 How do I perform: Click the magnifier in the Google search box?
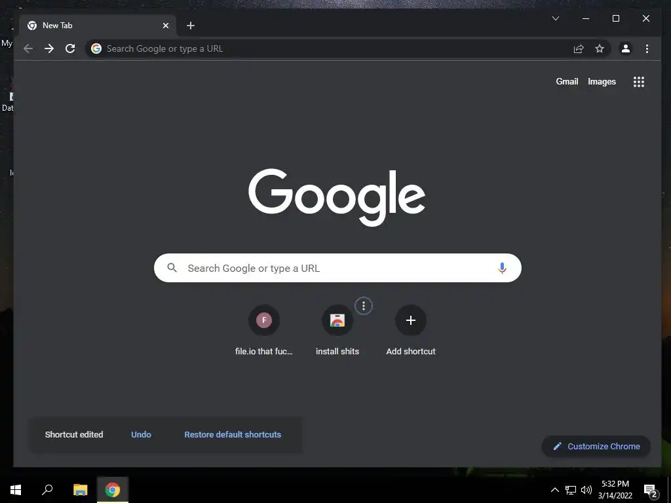tap(172, 268)
